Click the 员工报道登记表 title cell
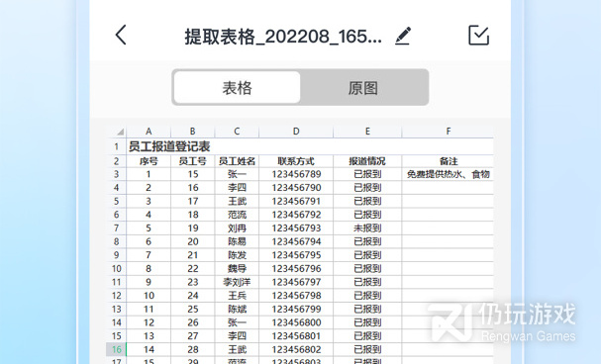 pos(169,146)
